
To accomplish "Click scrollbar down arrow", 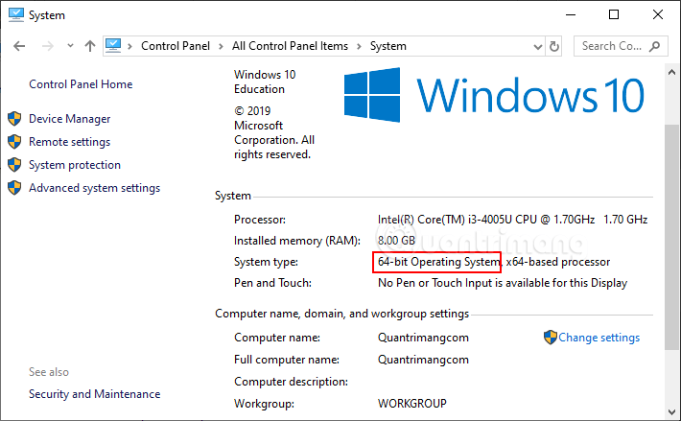I will [x=671, y=411].
